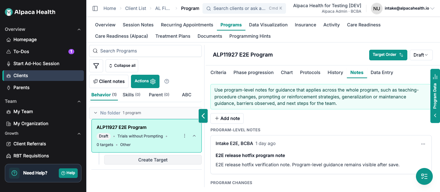Collapse the Growth sidebar section
Screen dimensions: 440x192
point(79,134)
